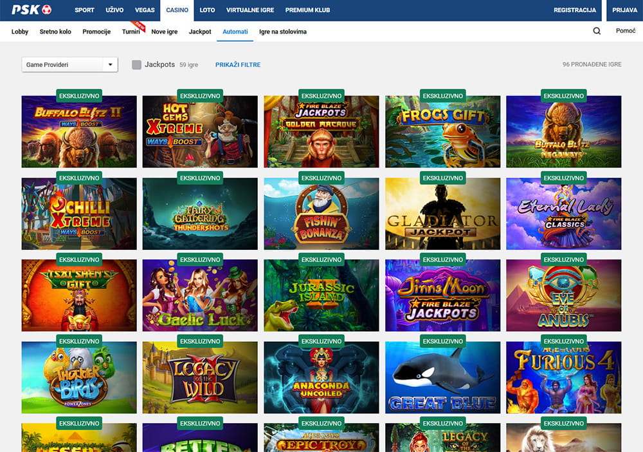Open the Chilli Xtreme game

(x=79, y=214)
